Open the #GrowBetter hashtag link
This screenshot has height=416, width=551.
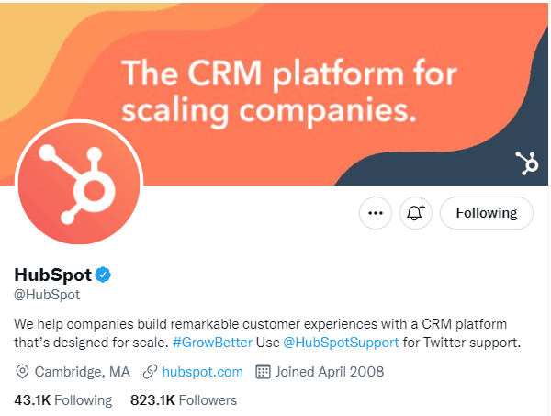click(212, 343)
